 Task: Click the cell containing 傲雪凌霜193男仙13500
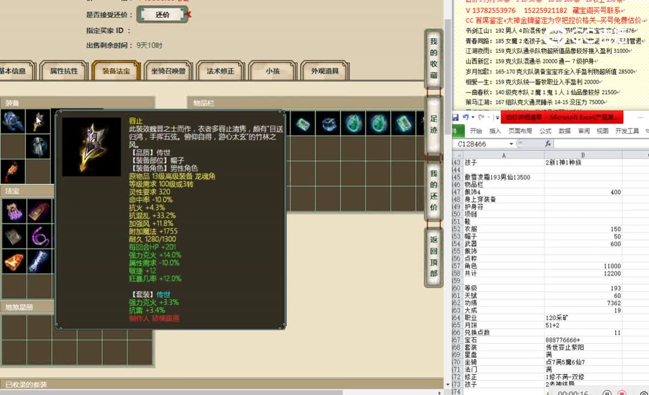click(x=503, y=177)
